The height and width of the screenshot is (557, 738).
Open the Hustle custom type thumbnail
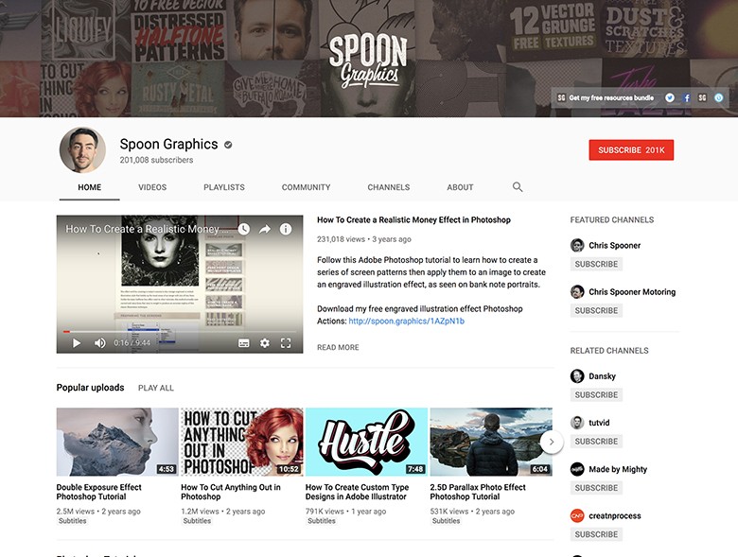(366, 442)
